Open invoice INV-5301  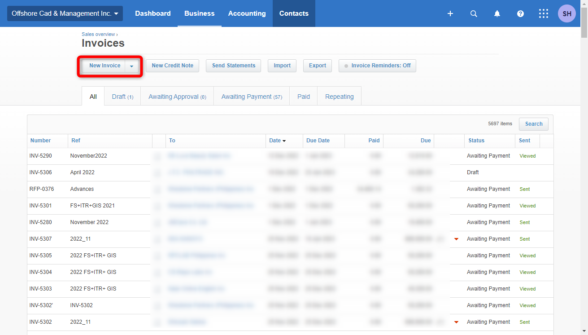point(40,206)
